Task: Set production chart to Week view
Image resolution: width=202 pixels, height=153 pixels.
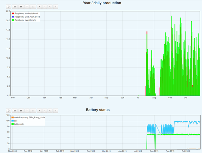Action: click(x=15, y=6)
